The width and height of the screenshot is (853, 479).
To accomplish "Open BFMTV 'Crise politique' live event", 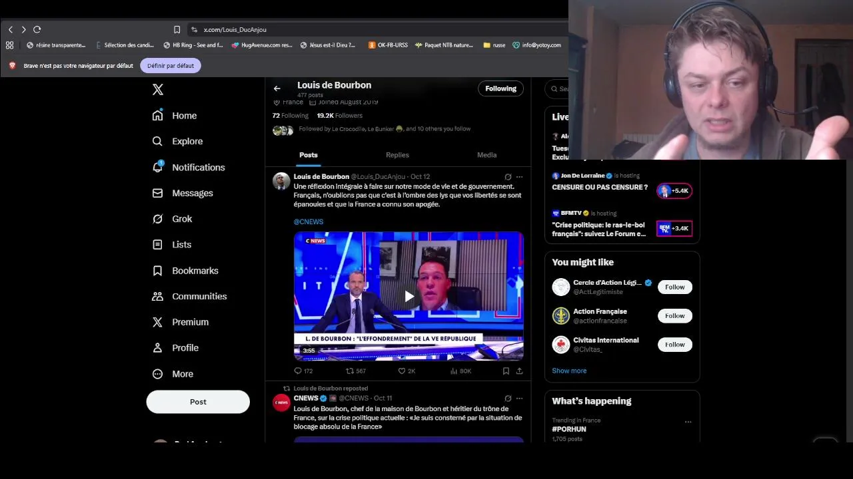I will (x=599, y=230).
